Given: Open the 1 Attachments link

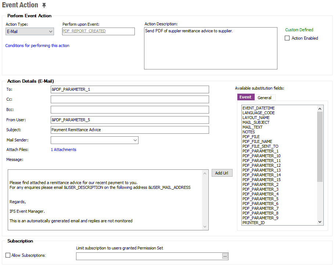Looking at the screenshot, I should pos(64,150).
